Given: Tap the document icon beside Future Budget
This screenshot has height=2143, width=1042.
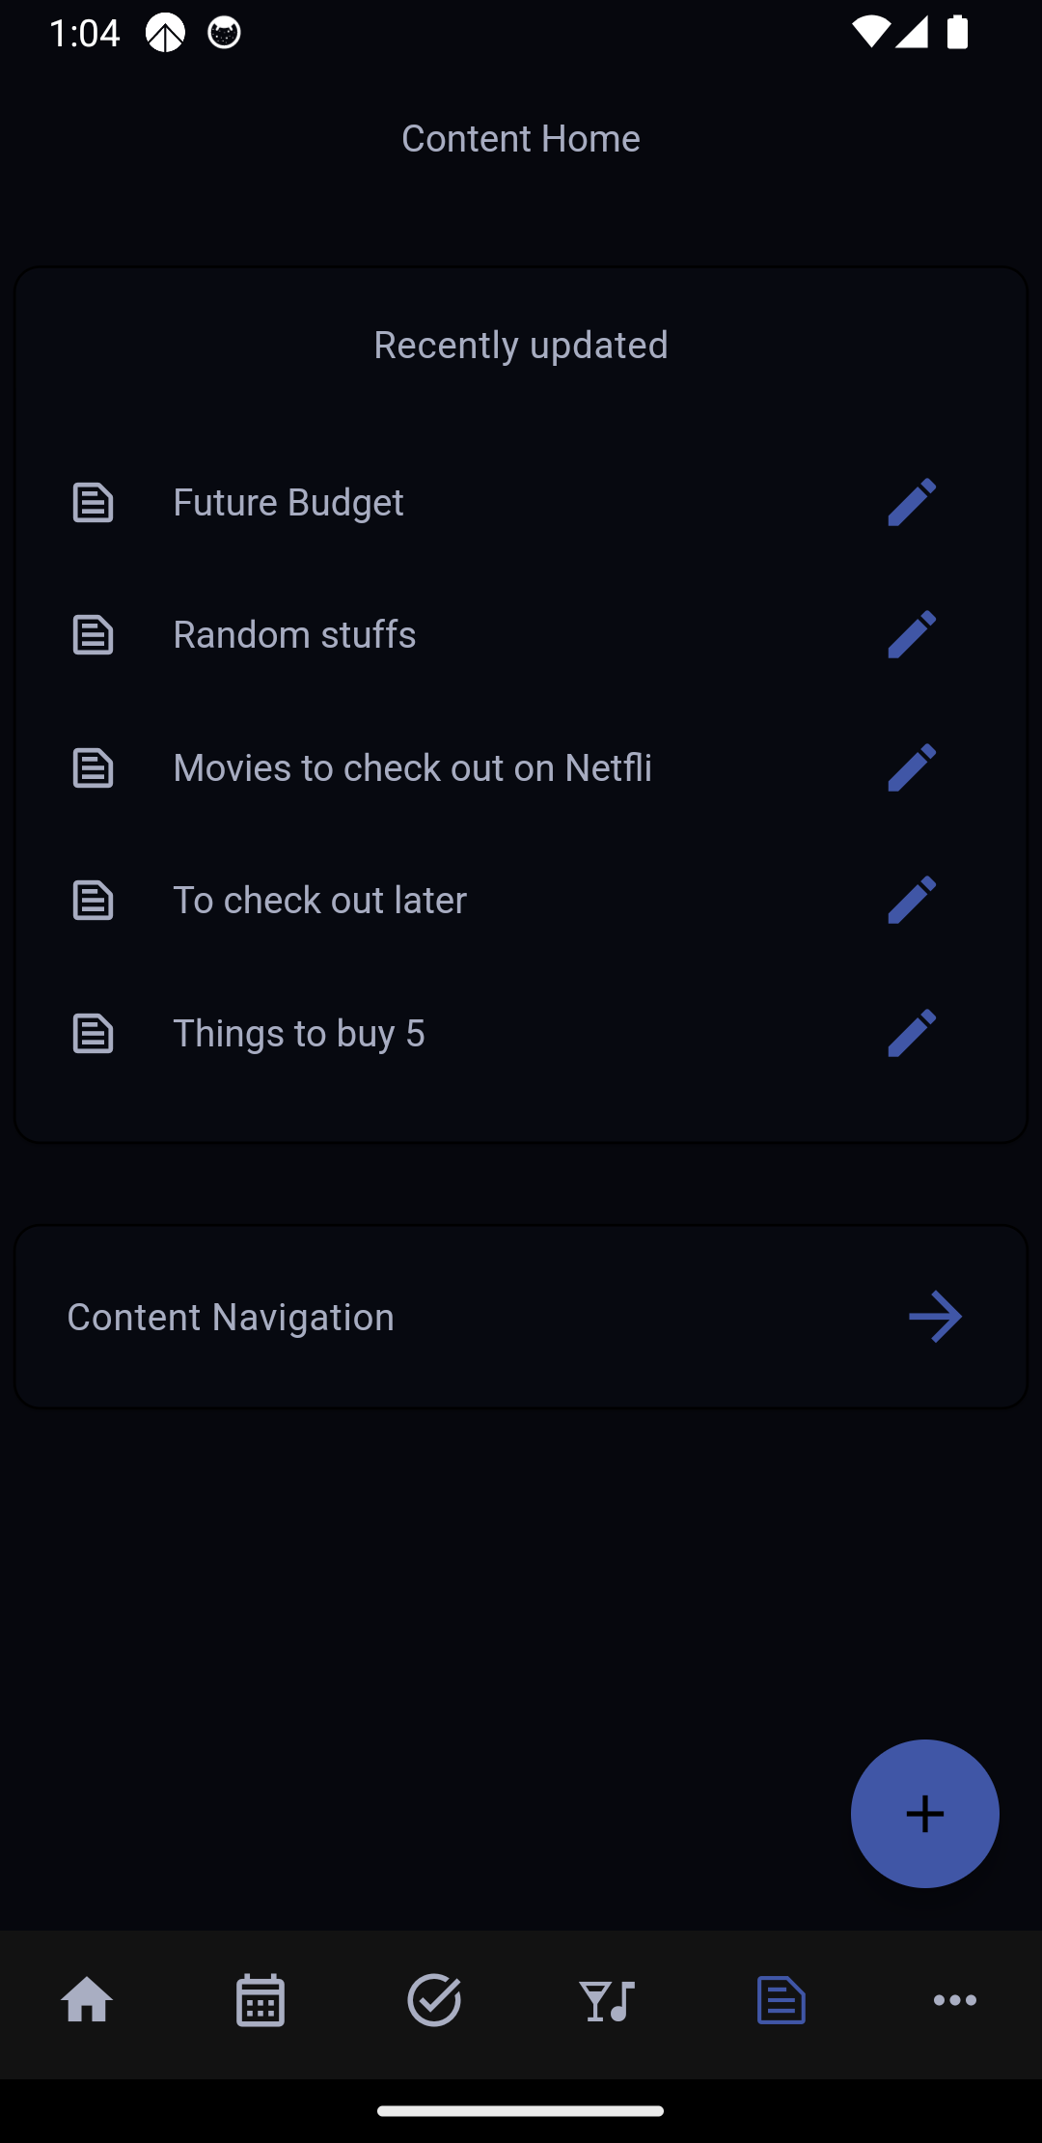Looking at the screenshot, I should click(x=94, y=503).
